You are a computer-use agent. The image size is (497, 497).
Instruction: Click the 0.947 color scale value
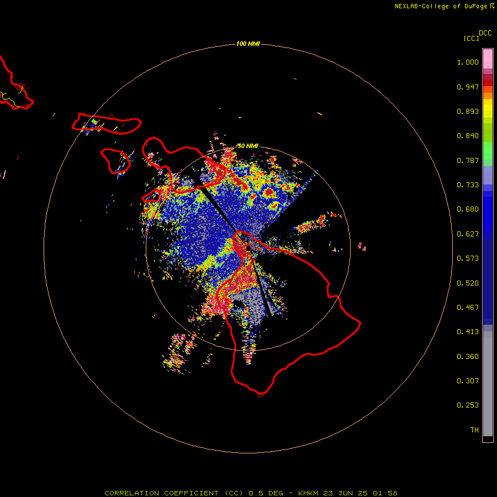468,87
